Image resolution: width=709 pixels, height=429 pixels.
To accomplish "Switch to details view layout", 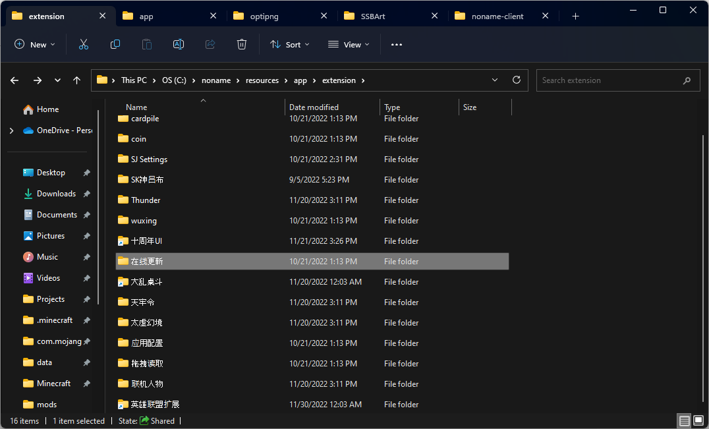I will point(685,421).
